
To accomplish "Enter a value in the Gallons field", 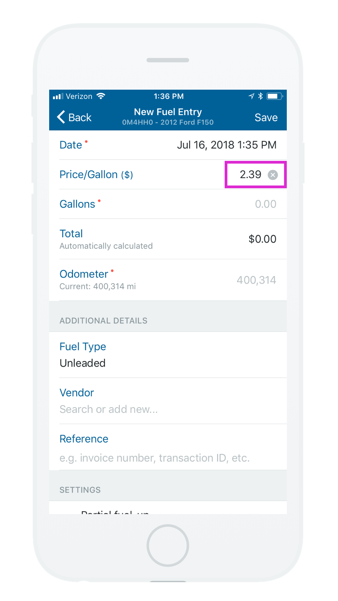I will 265,204.
